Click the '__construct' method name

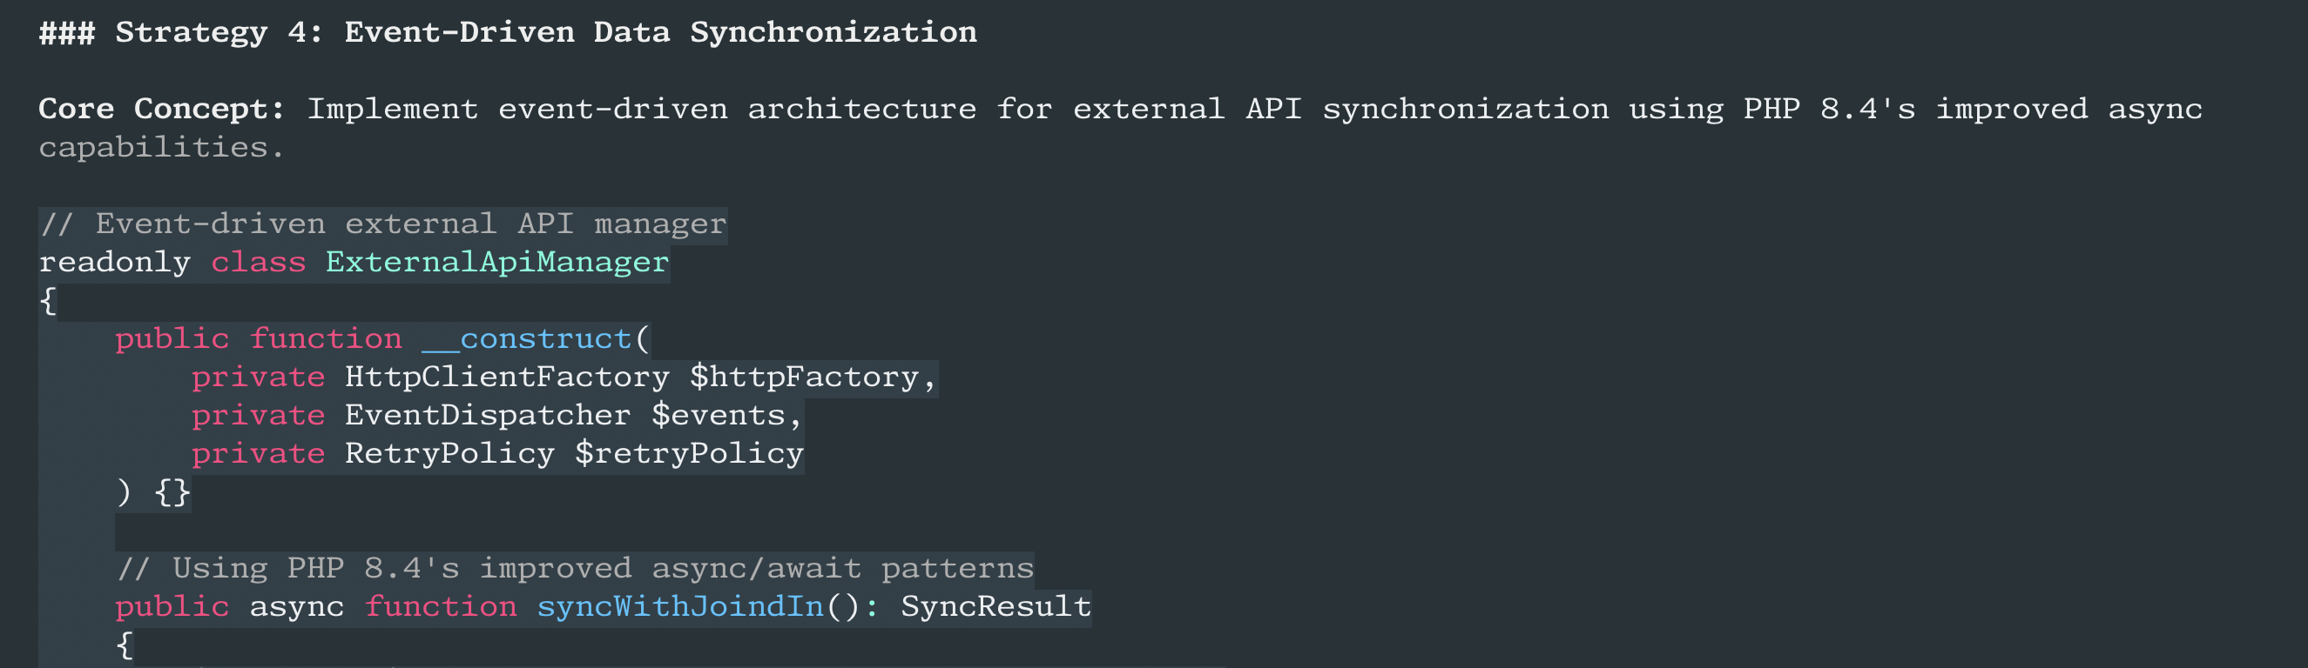(527, 339)
